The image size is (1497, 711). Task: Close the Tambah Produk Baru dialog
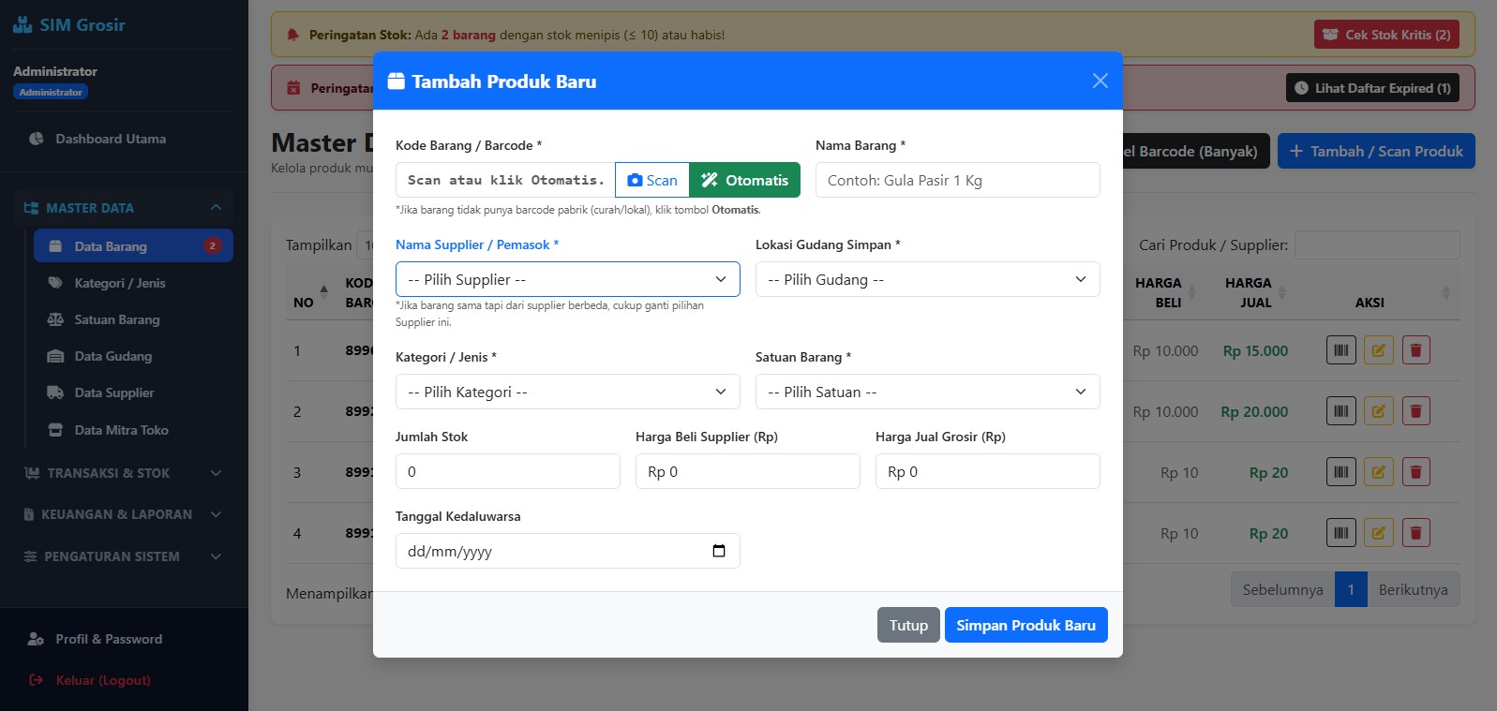[x=1100, y=81]
